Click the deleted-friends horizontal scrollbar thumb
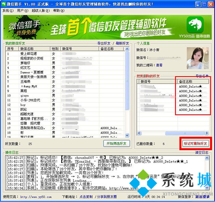Image resolution: width=215 pixels, height=202 pixels. pyautogui.click(x=185, y=133)
